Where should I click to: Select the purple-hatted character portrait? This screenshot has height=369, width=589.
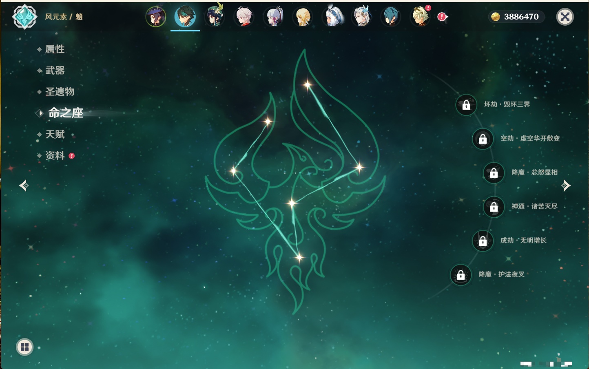click(156, 17)
